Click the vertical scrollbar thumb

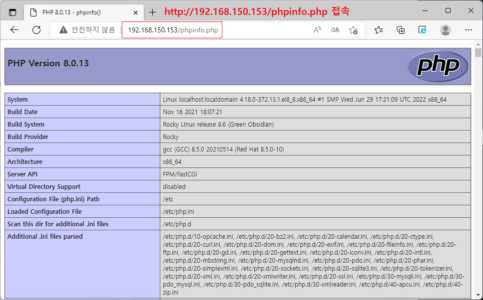tap(478, 52)
